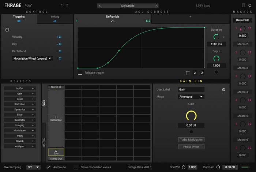Open Velocity modulation routing dots icon
256x172 pixels.
coord(59,37)
